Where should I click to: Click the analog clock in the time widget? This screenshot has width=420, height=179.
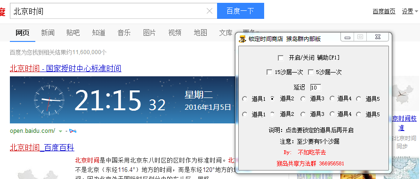coord(49,100)
